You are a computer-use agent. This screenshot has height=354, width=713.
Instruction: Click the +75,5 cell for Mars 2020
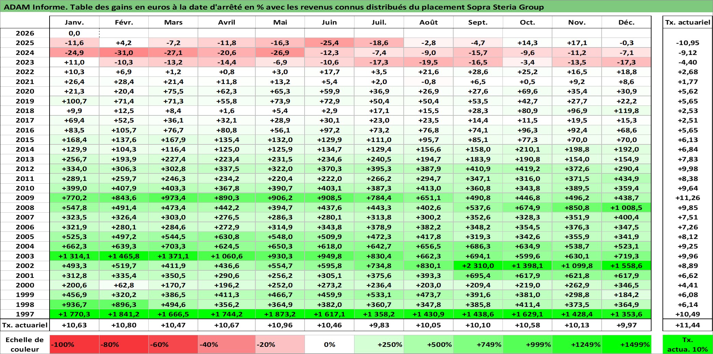point(173,91)
